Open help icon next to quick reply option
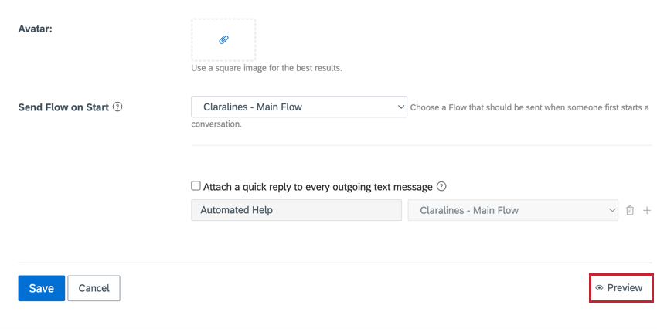Image resolution: width=657 pixels, height=329 pixels. (441, 186)
